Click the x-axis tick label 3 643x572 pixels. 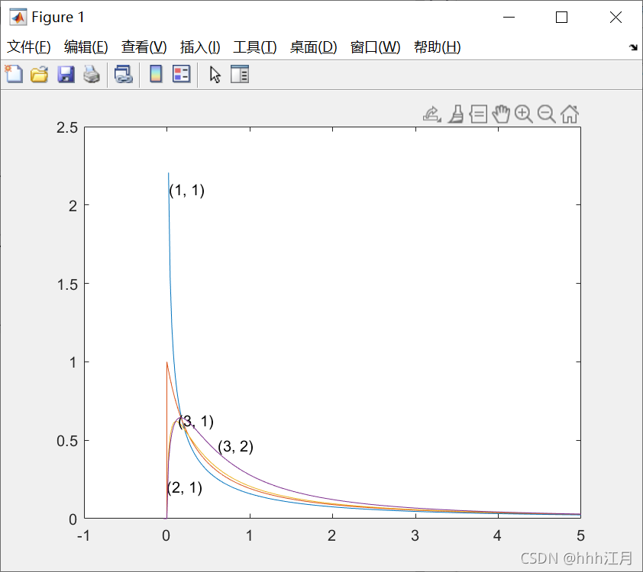click(415, 535)
